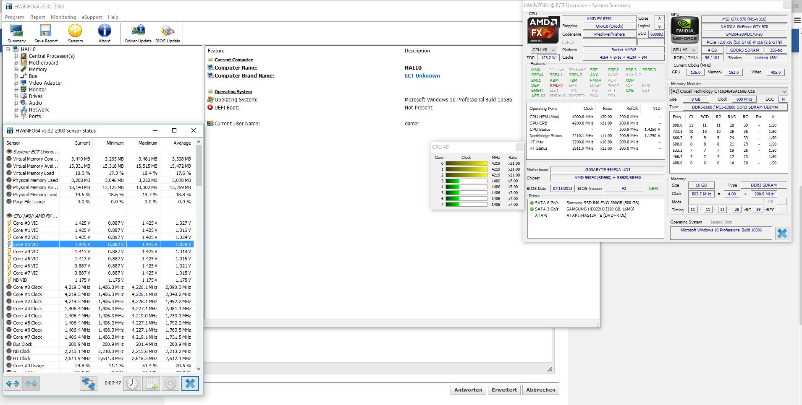Viewport: 802px width, 405px height.
Task: Open the eSupport menu
Action: [x=92, y=17]
